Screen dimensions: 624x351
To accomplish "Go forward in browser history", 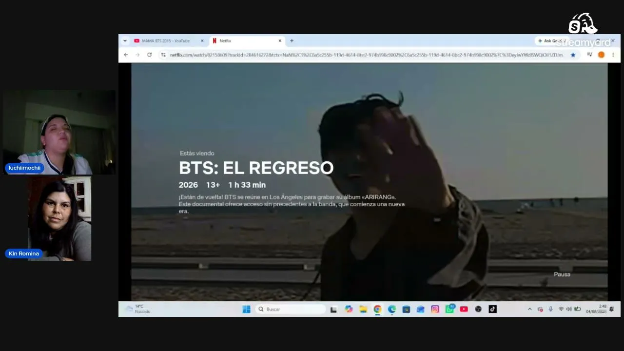I will (137, 55).
